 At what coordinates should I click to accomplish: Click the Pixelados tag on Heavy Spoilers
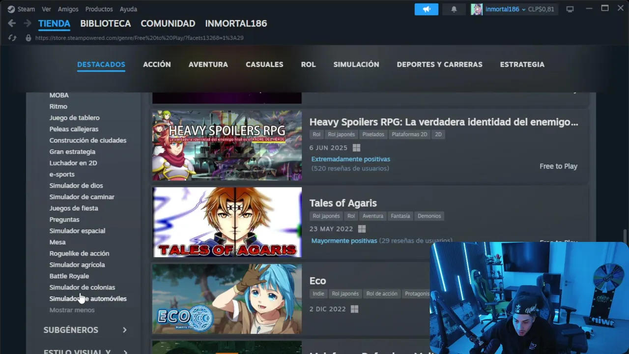pyautogui.click(x=373, y=134)
